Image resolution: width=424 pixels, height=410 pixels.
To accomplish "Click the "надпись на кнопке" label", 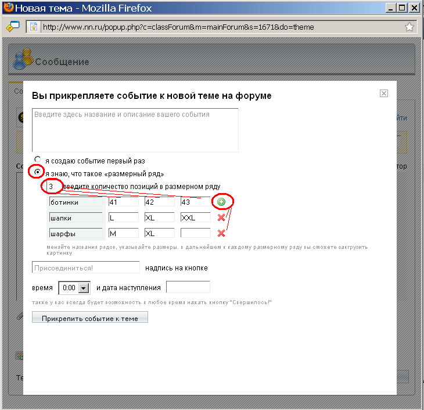I will [177, 268].
